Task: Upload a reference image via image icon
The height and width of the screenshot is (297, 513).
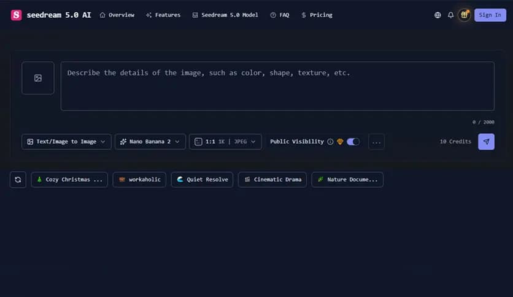Action: 38,78
